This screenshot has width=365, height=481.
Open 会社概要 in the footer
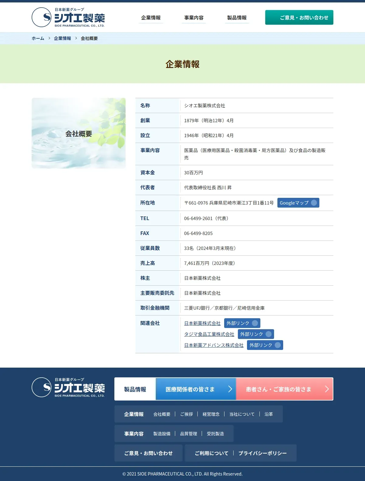click(162, 414)
